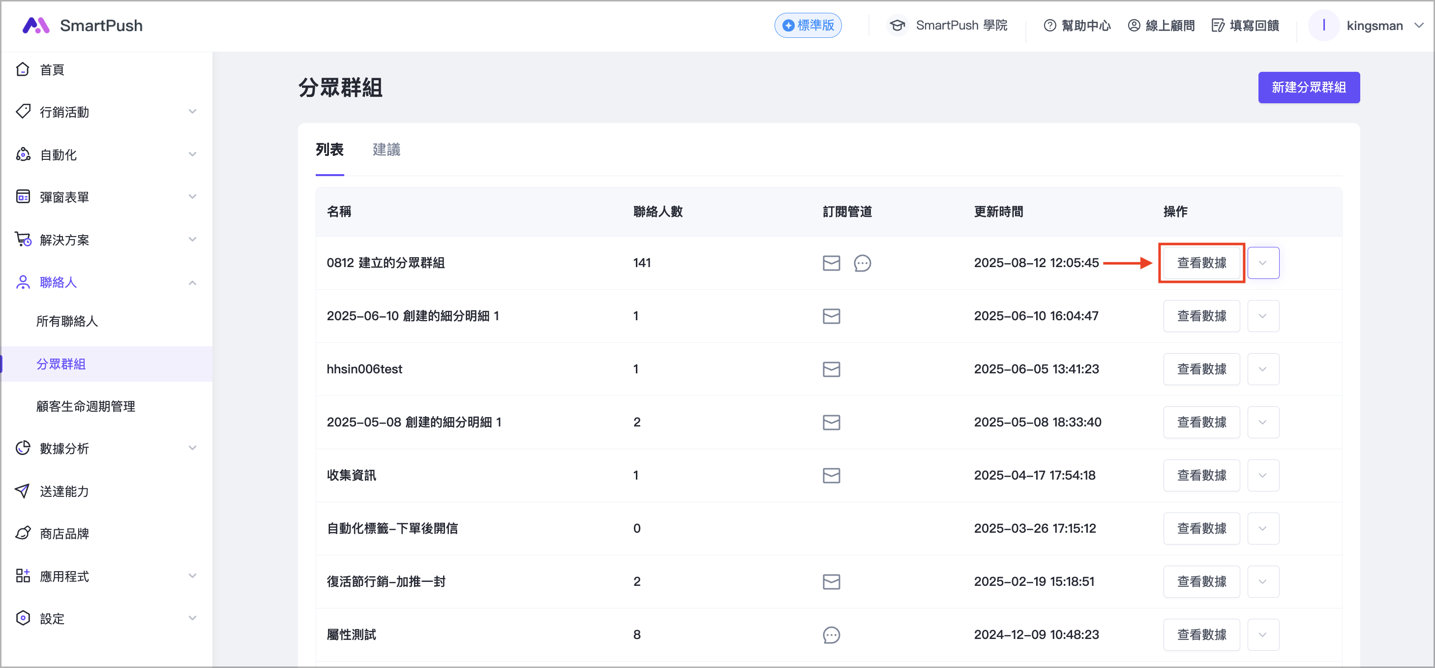Open the kingsman account dropdown arrow
The image size is (1435, 668).
tap(1418, 26)
